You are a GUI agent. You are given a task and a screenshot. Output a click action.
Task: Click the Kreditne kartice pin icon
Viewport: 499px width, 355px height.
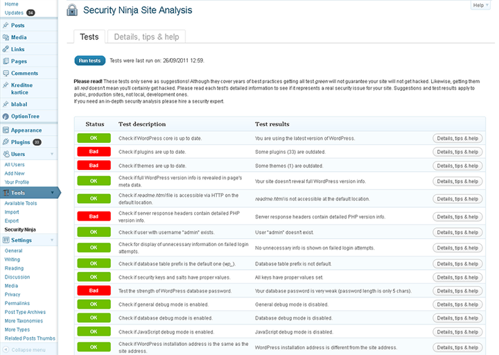point(6,85)
